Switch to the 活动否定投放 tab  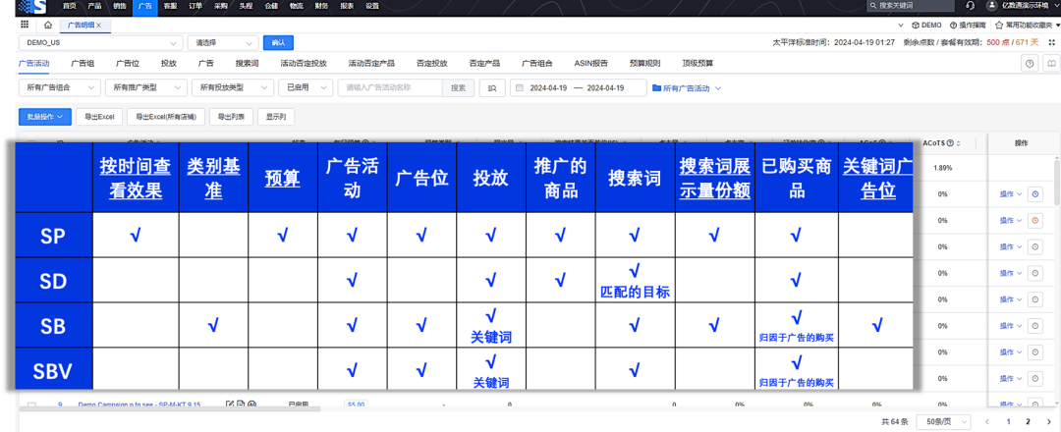point(304,64)
